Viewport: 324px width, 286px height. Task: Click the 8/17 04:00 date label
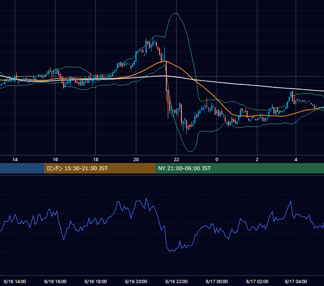click(x=296, y=281)
